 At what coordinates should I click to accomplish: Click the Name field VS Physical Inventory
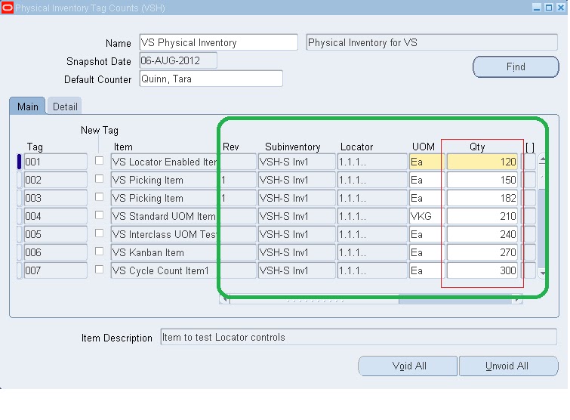pos(218,42)
